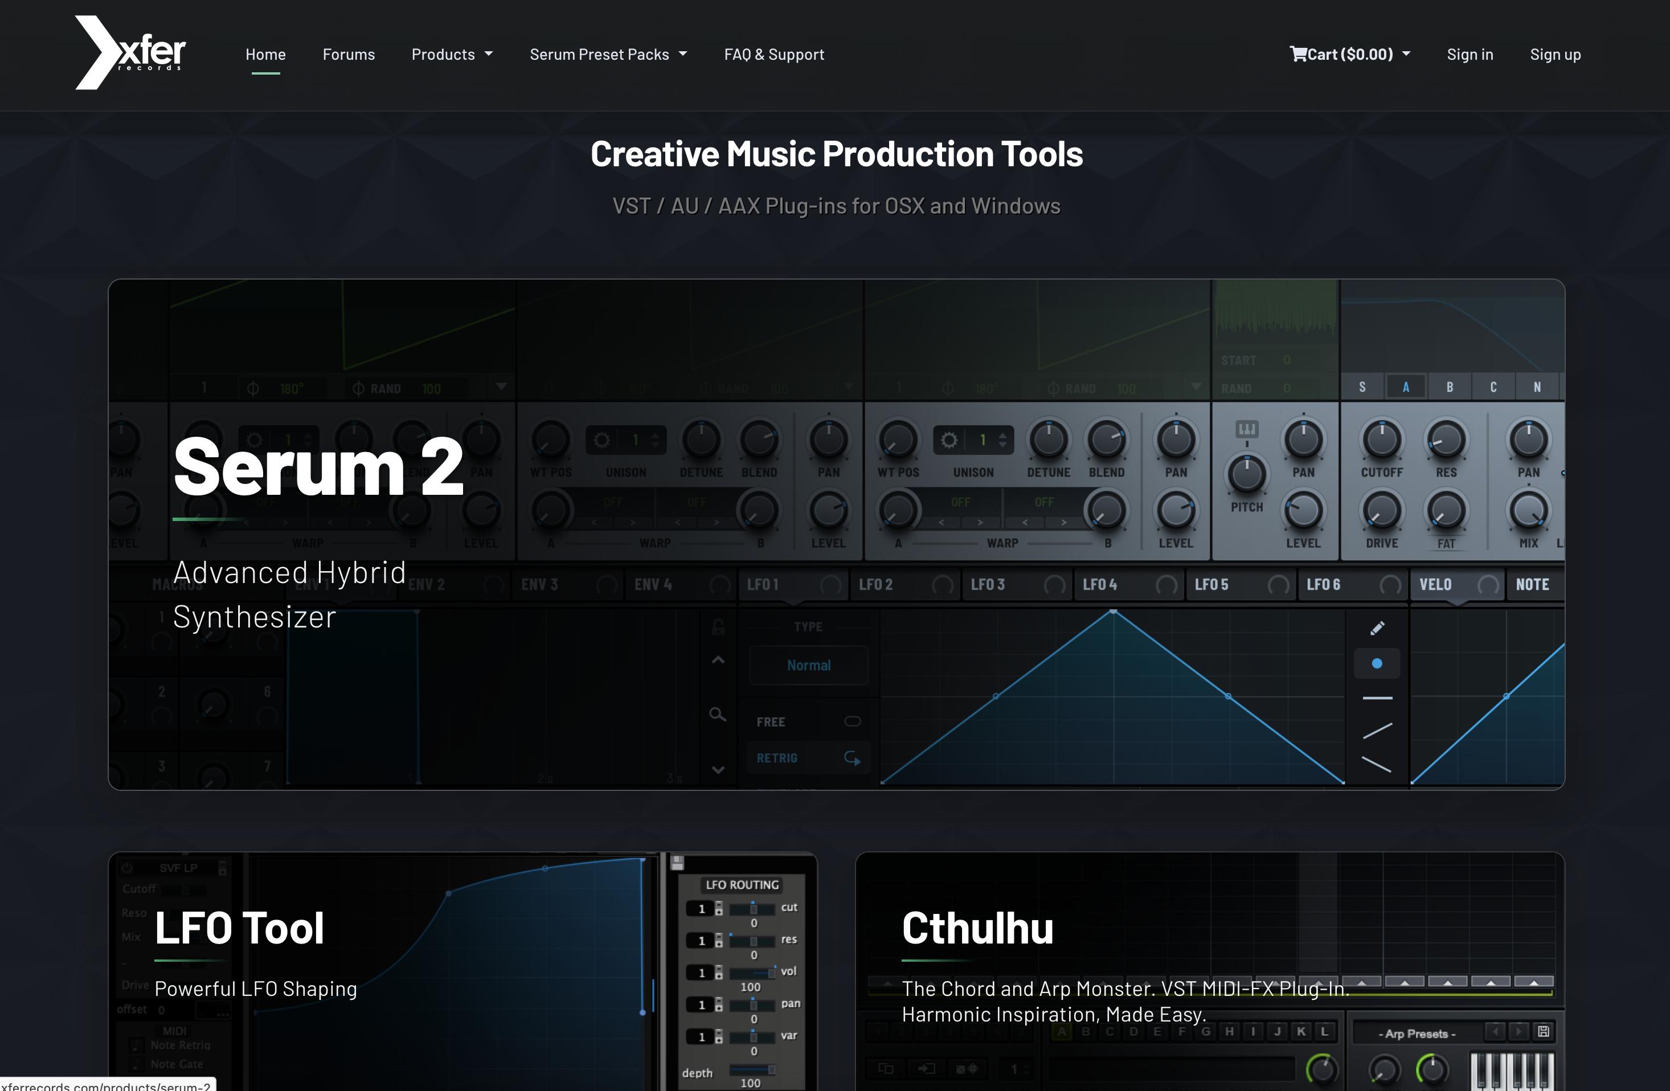Click the Sign in link
1670x1091 pixels.
click(x=1470, y=54)
